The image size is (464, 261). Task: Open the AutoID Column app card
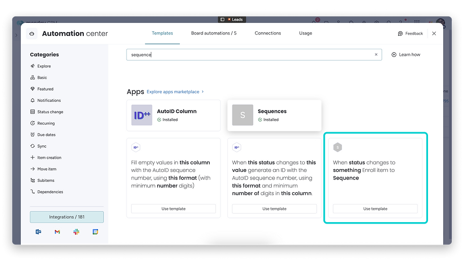click(x=173, y=116)
